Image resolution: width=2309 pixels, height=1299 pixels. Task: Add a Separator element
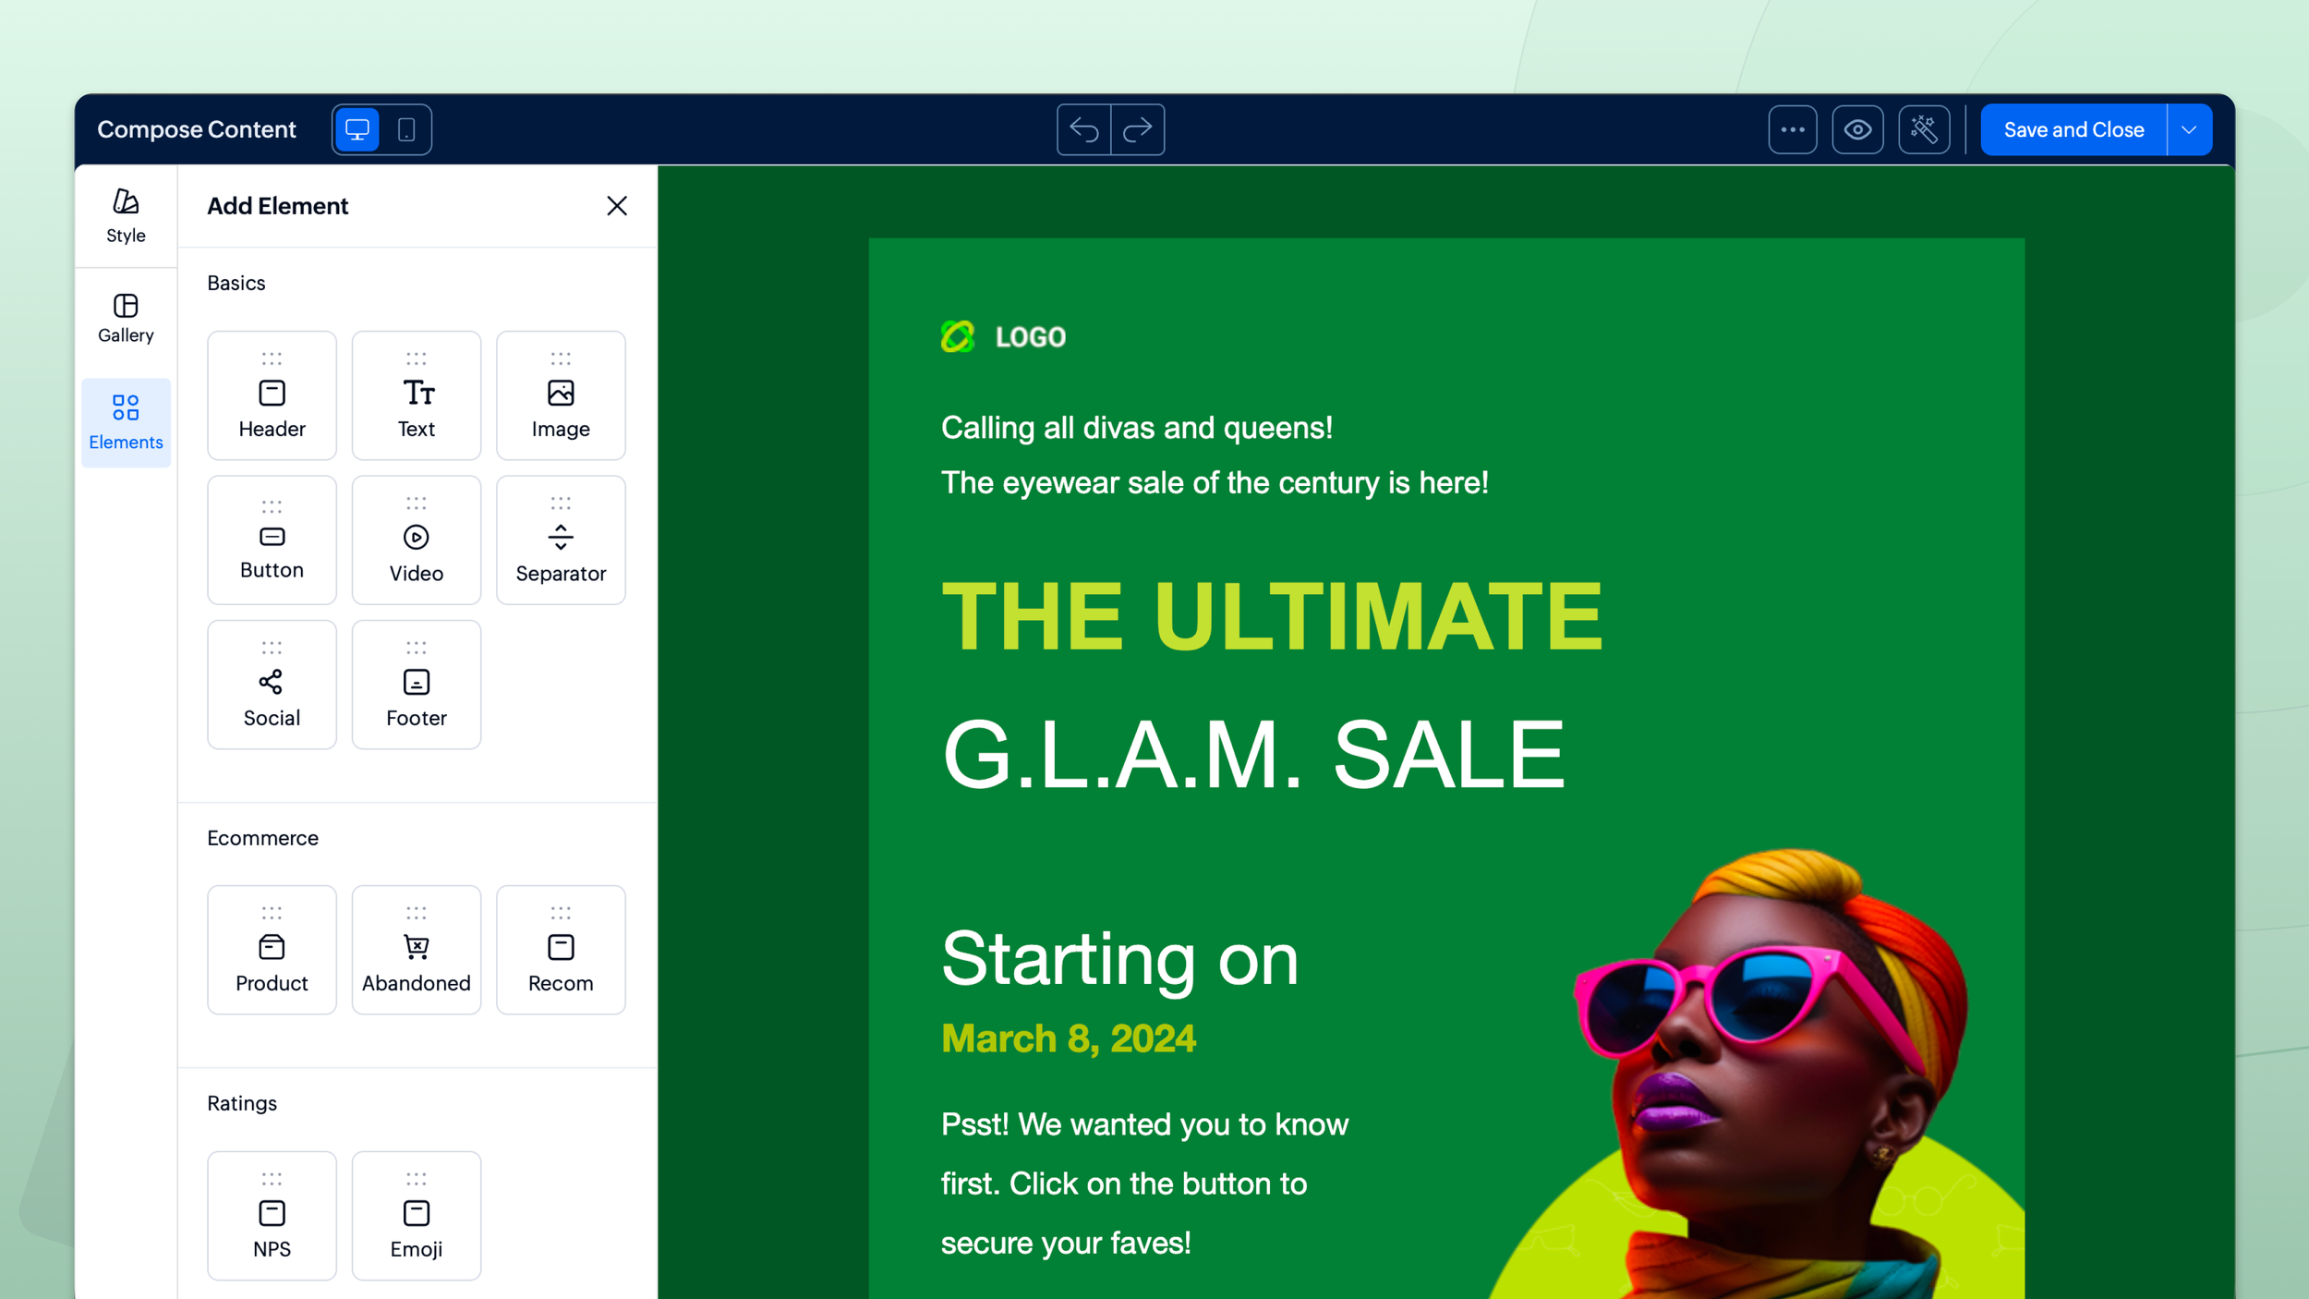[561, 540]
